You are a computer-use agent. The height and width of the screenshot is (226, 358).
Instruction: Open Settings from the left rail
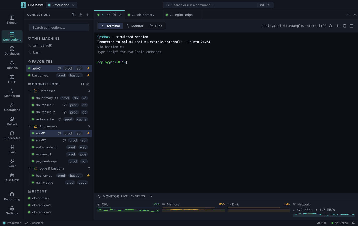coord(12,210)
